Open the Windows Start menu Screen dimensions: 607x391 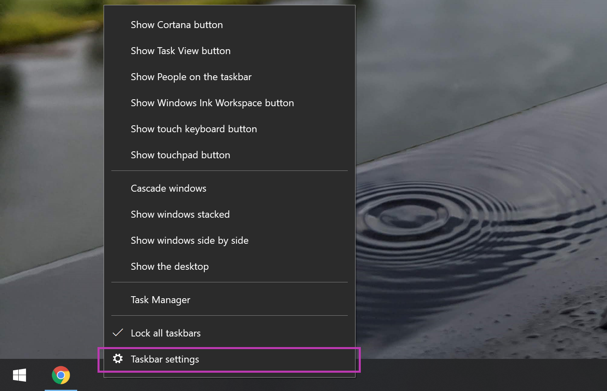[x=19, y=375]
